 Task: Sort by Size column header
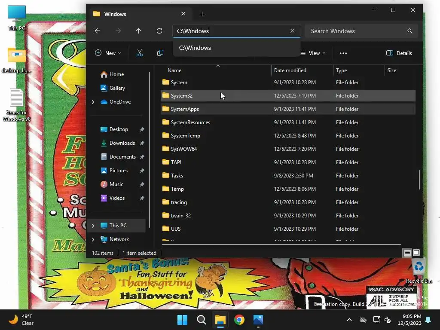[x=400, y=70]
